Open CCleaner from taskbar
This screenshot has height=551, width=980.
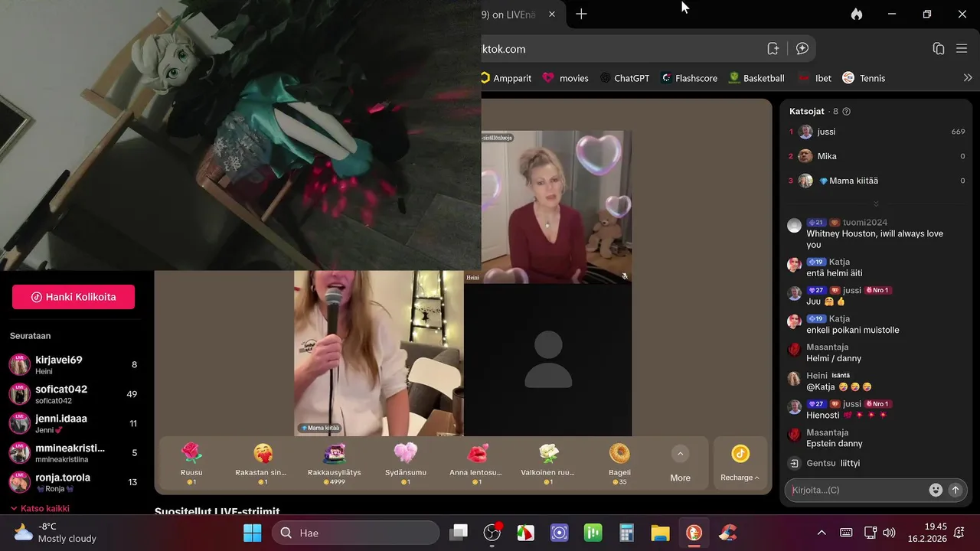click(728, 533)
